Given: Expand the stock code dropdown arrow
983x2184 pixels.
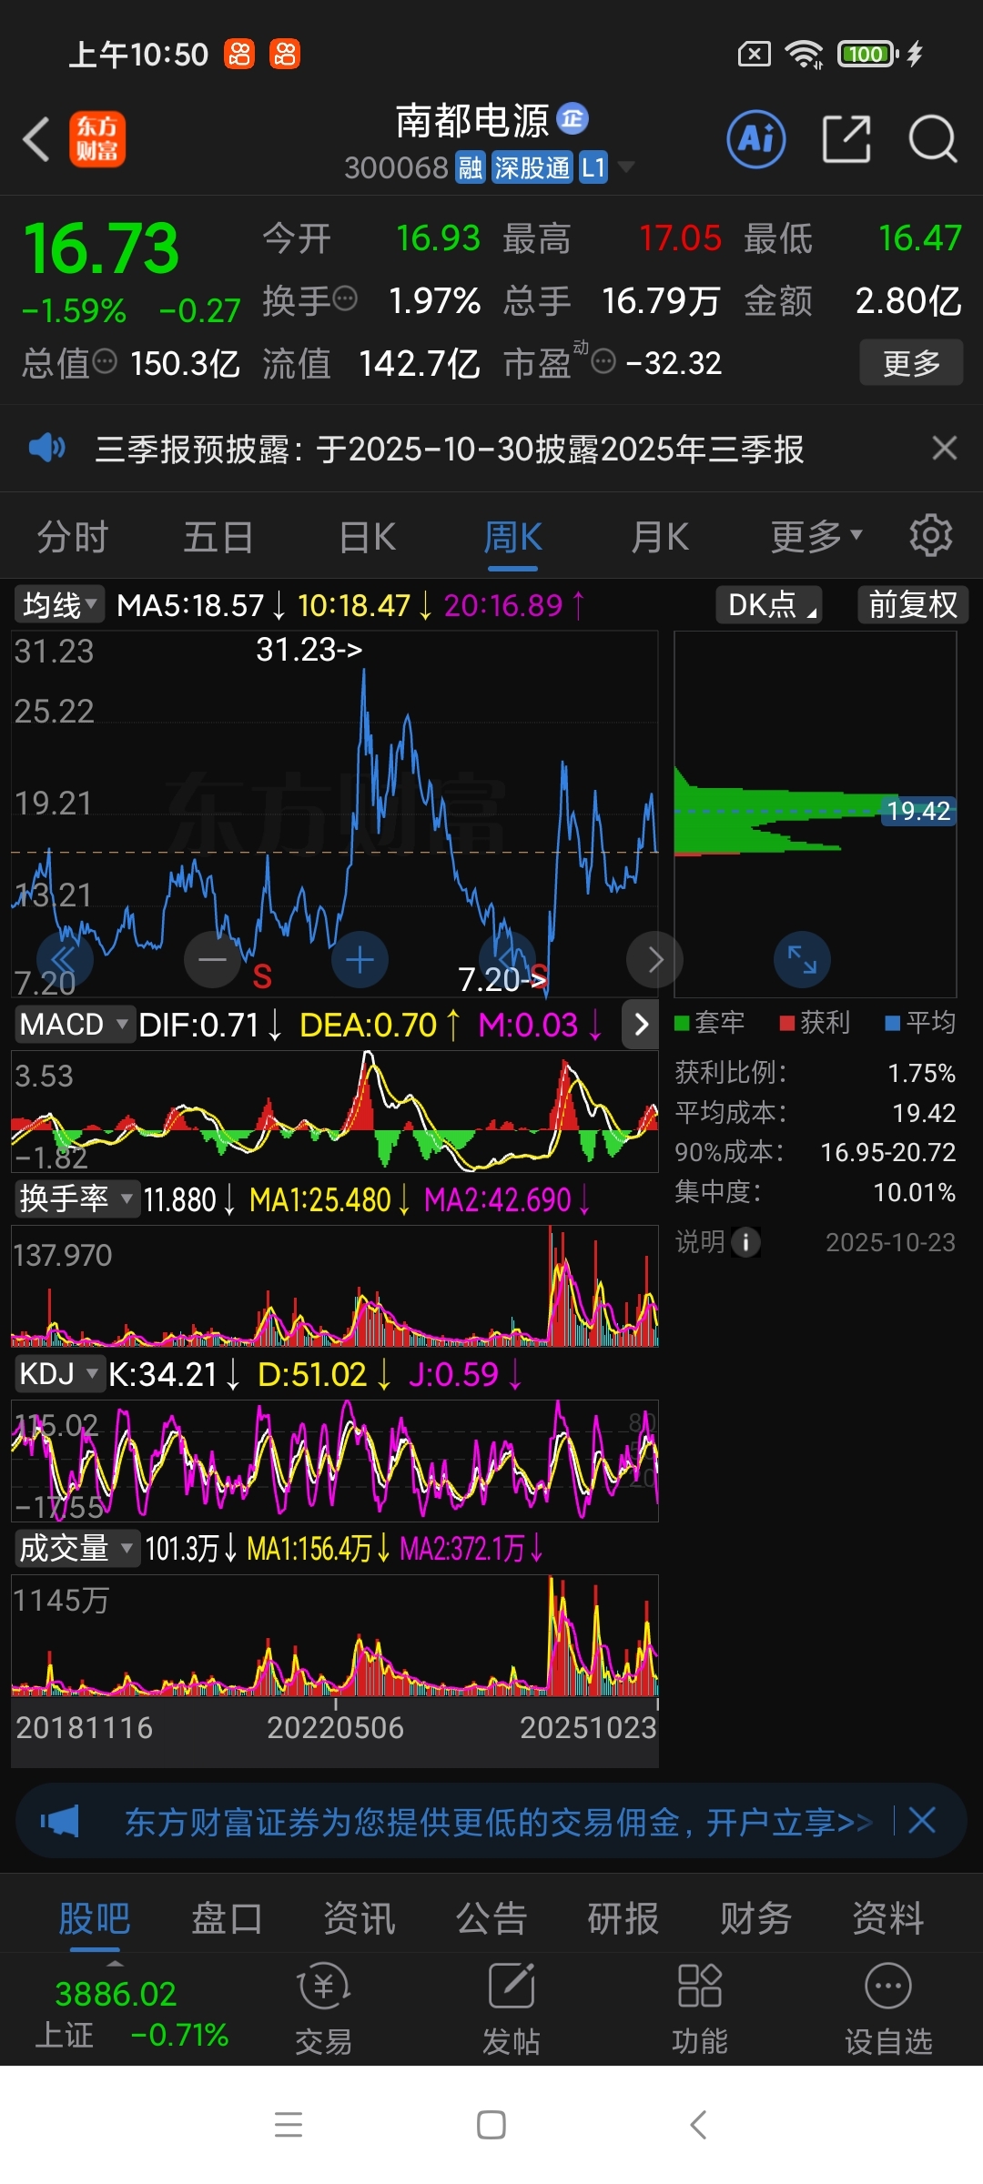Looking at the screenshot, I should (626, 167).
